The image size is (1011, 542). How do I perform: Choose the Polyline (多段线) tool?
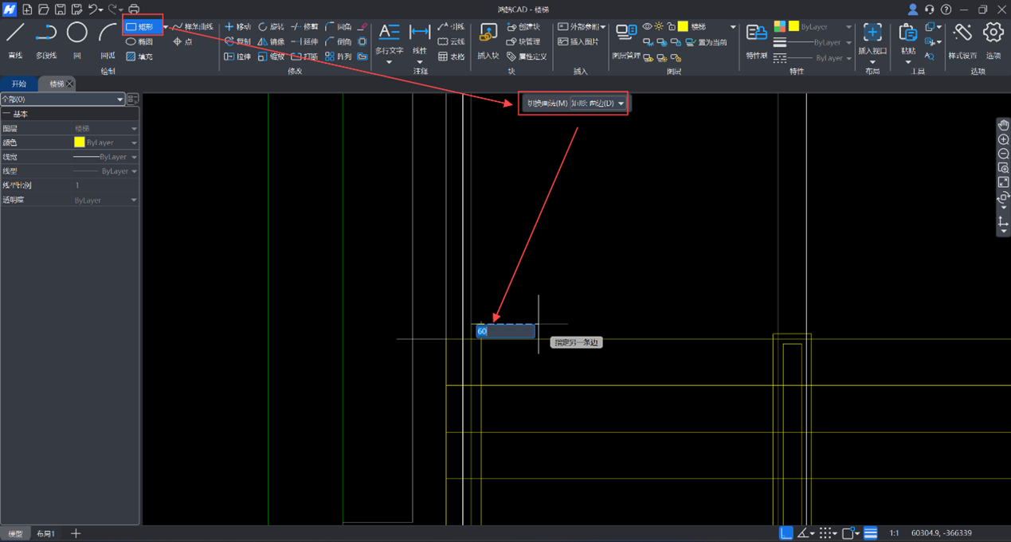click(46, 33)
